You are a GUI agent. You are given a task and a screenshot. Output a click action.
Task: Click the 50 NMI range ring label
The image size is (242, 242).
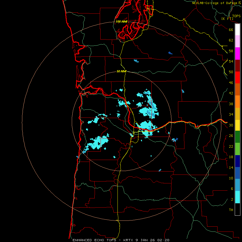[122, 71]
